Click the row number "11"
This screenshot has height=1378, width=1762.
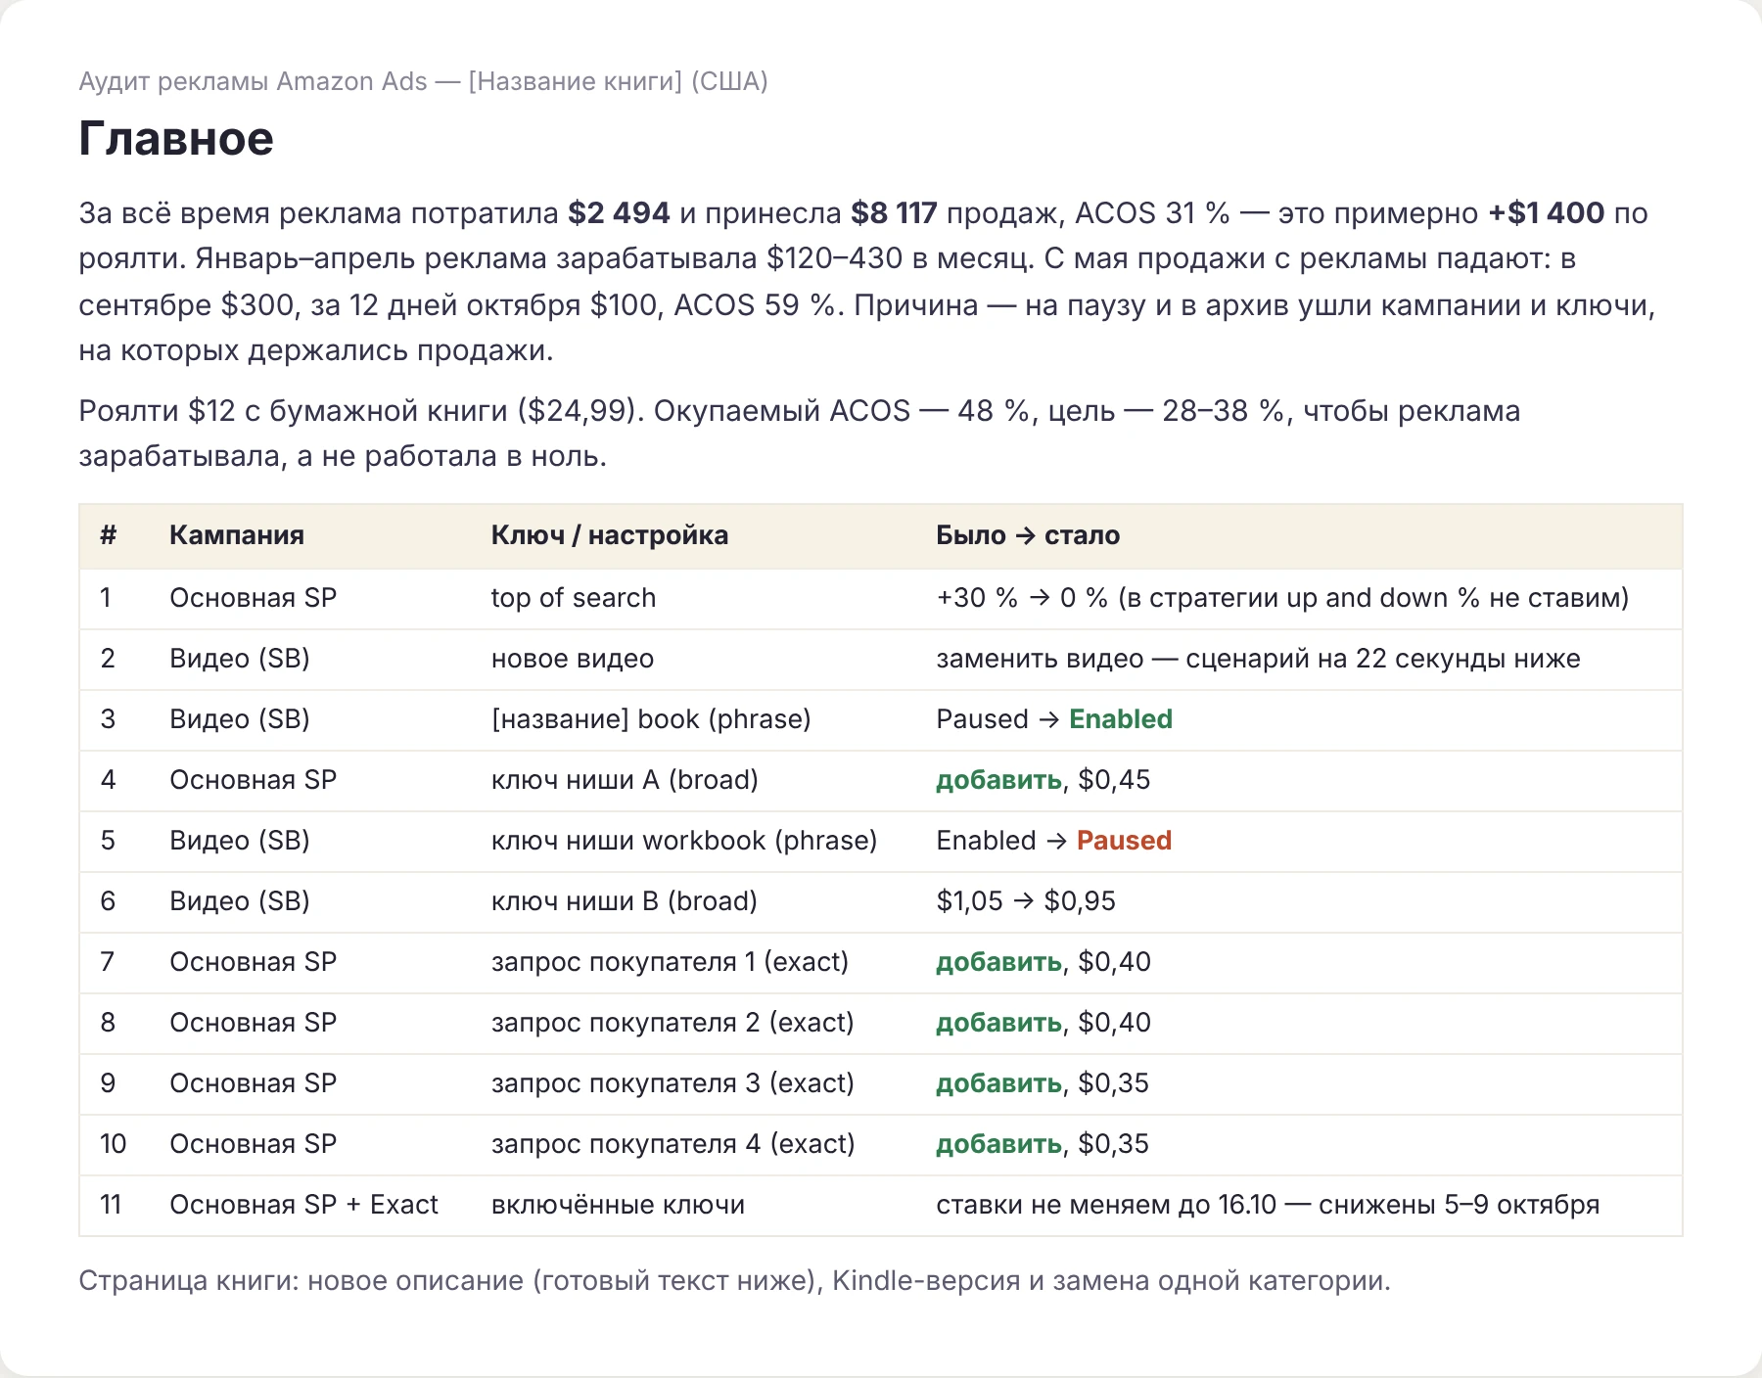111,1205
